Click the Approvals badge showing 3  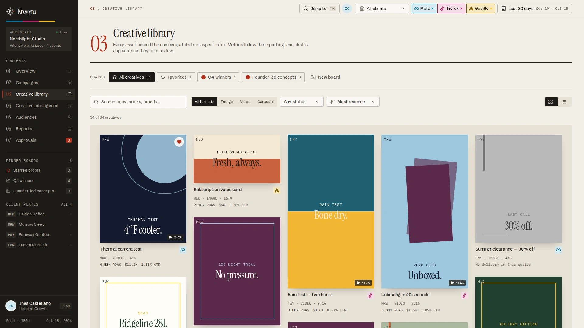coord(69,140)
